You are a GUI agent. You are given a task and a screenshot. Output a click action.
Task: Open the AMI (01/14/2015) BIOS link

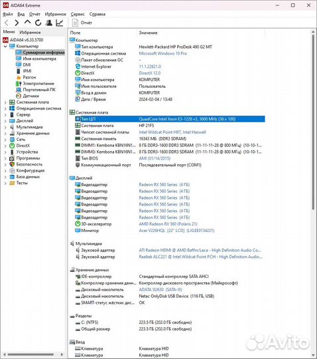[155, 158]
